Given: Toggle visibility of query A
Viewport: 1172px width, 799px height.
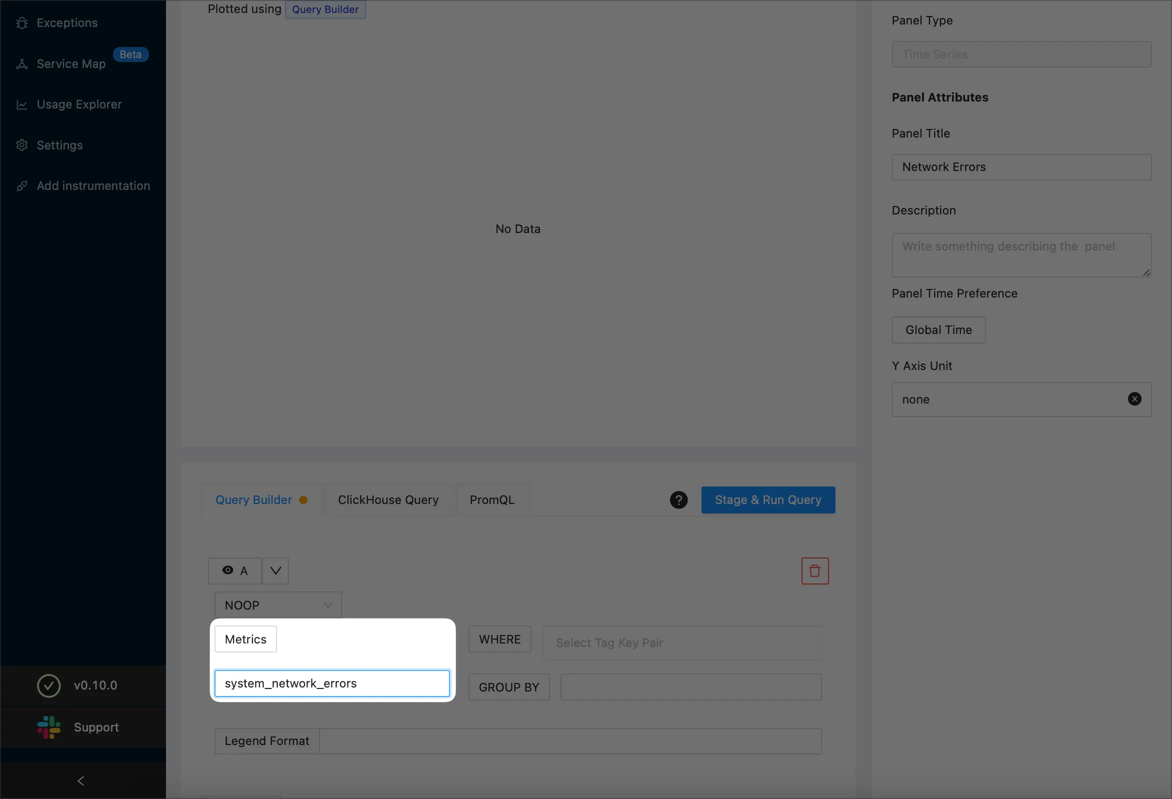Looking at the screenshot, I should click(235, 570).
